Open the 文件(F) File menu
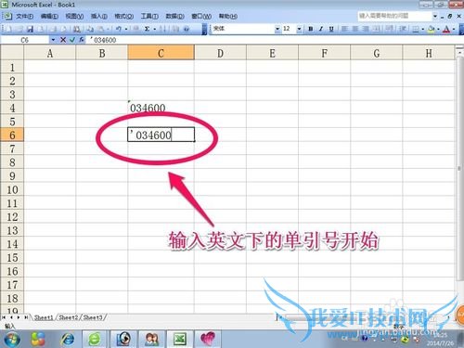Image resolution: width=464 pixels, height=348 pixels. click(24, 16)
